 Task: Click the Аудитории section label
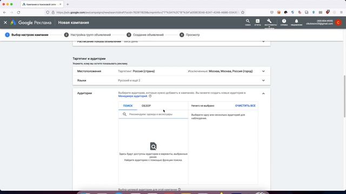[x=84, y=93]
